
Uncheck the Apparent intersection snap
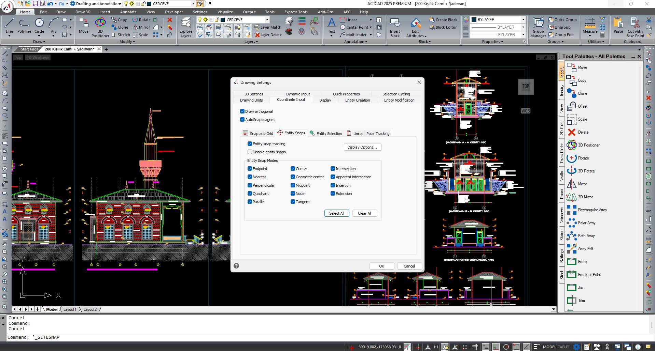coord(333,177)
